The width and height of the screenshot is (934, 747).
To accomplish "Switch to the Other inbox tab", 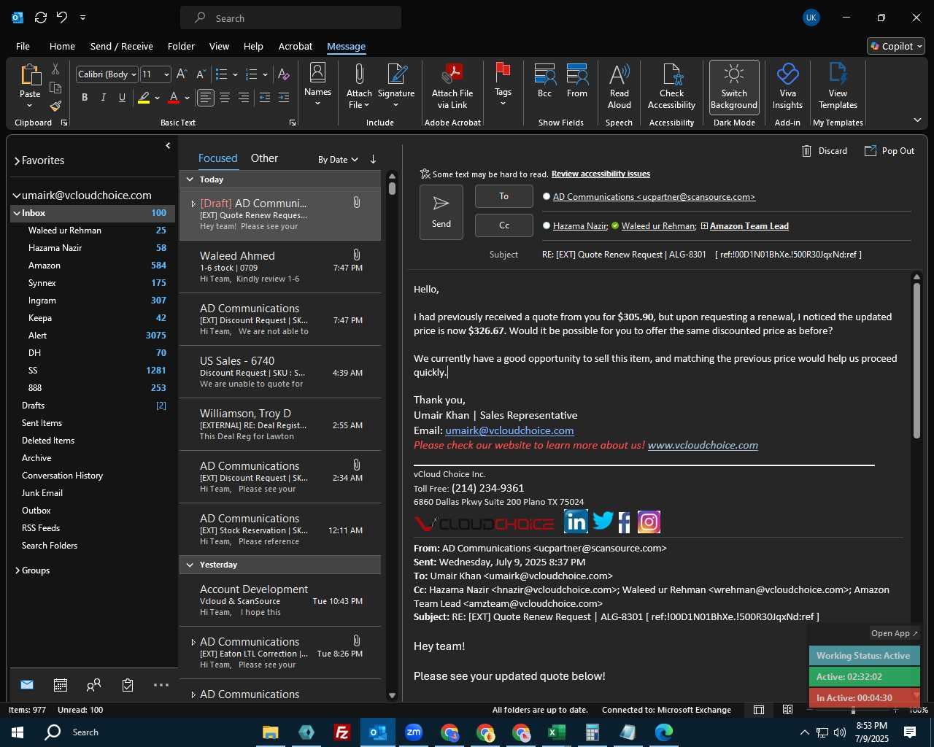I will 264,158.
